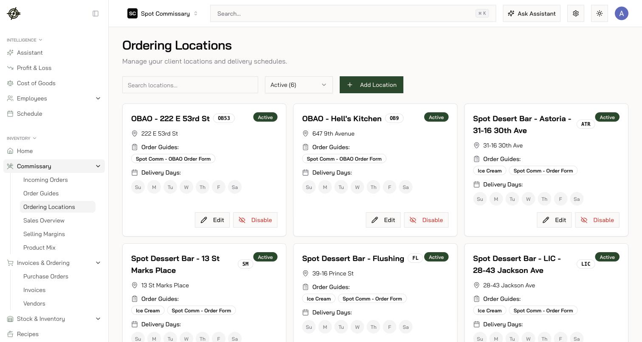Click the SC workspace badge icon

tap(132, 14)
